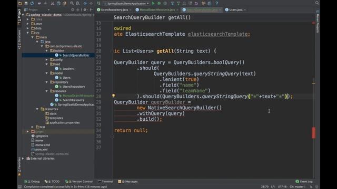This screenshot has width=337, height=189.
Task: Click the Replace toolbar icon
Action: pos(78,3)
